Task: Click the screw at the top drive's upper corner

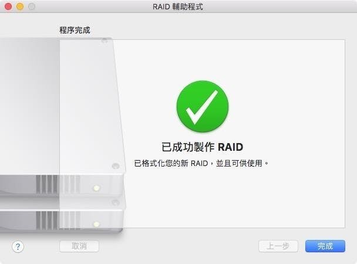Action: [x=105, y=41]
